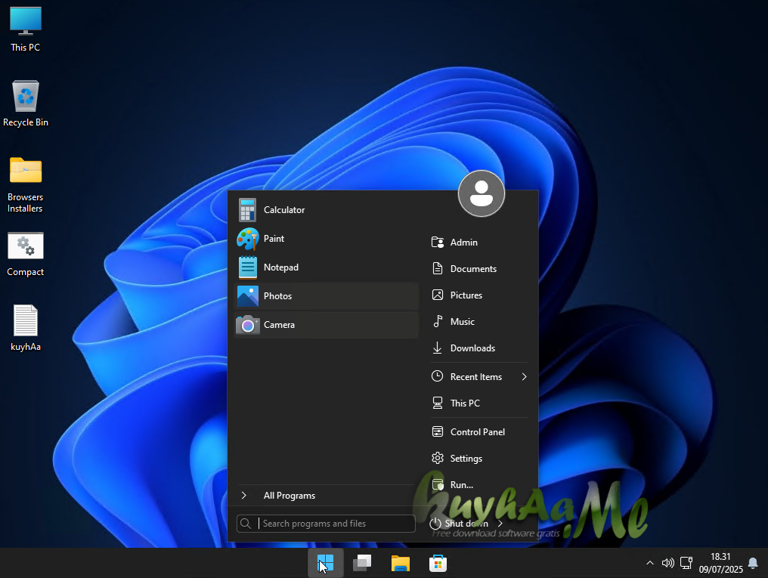The image size is (768, 578).
Task: Click the volume speaker tray icon
Action: point(668,564)
